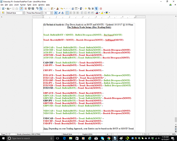This screenshot has width=177, height=141.
Task: Open the View menu
Action: click(x=11, y=5)
